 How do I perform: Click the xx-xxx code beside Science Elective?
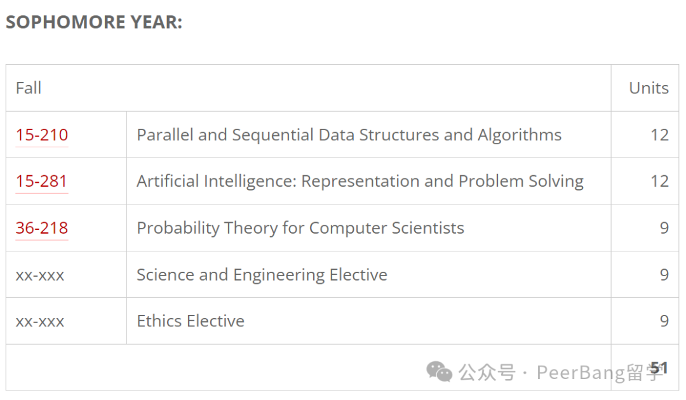coord(40,276)
